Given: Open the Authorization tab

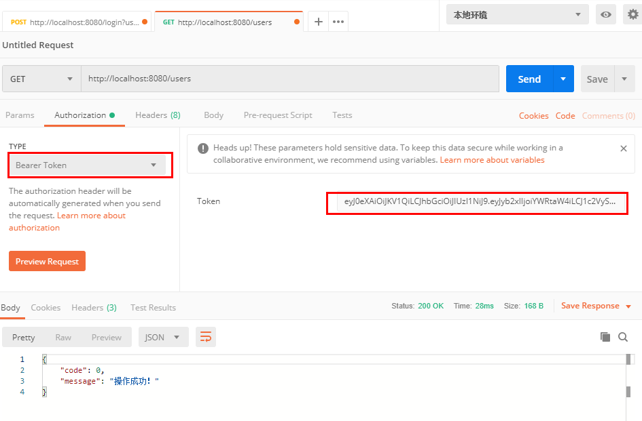Looking at the screenshot, I should (84, 115).
